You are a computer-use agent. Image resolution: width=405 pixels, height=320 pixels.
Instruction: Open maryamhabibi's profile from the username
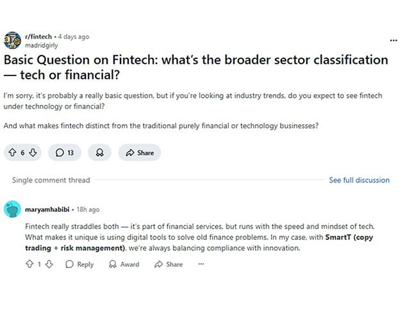[x=47, y=209]
